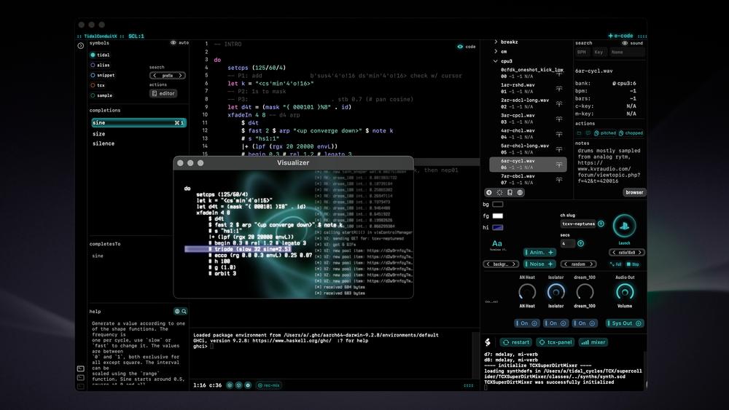Collapse the cpu3 sample folder
The image size is (729, 410).
tap(496, 61)
